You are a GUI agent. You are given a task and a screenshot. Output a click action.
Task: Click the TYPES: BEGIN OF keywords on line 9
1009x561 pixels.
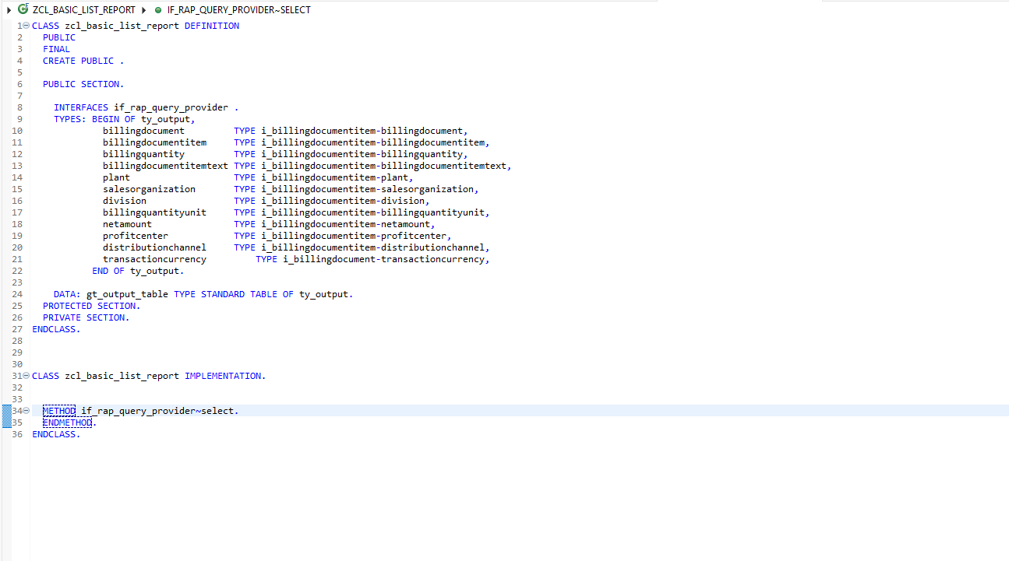pos(94,119)
